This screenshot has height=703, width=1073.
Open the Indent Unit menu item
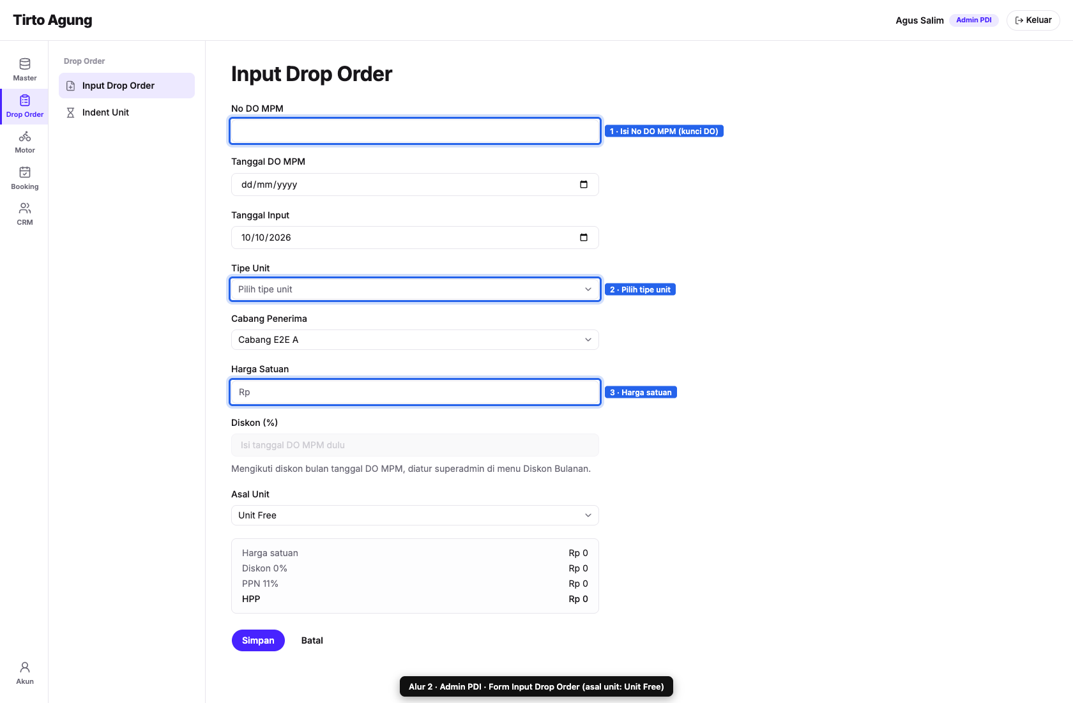point(126,112)
